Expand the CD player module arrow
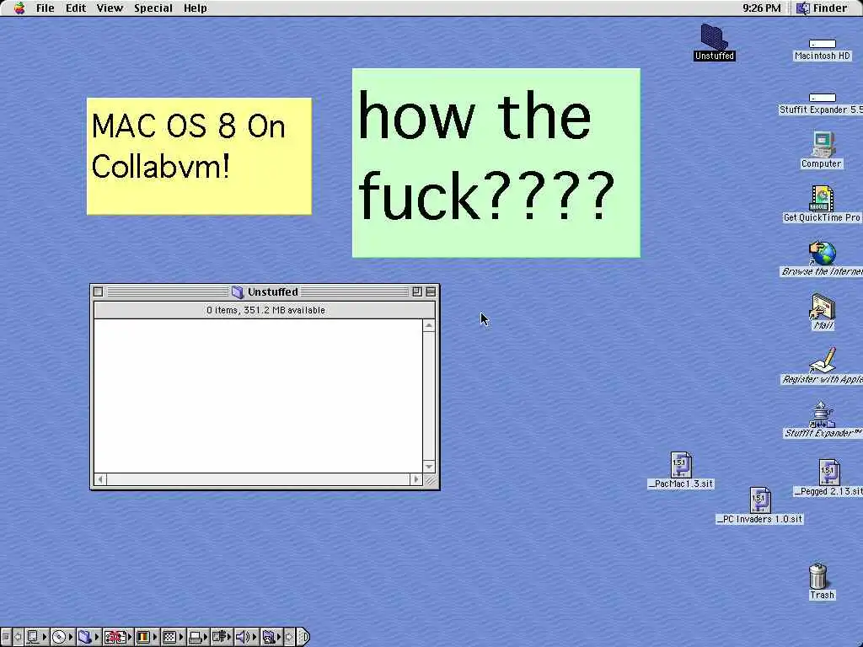The image size is (863, 647). click(x=71, y=637)
